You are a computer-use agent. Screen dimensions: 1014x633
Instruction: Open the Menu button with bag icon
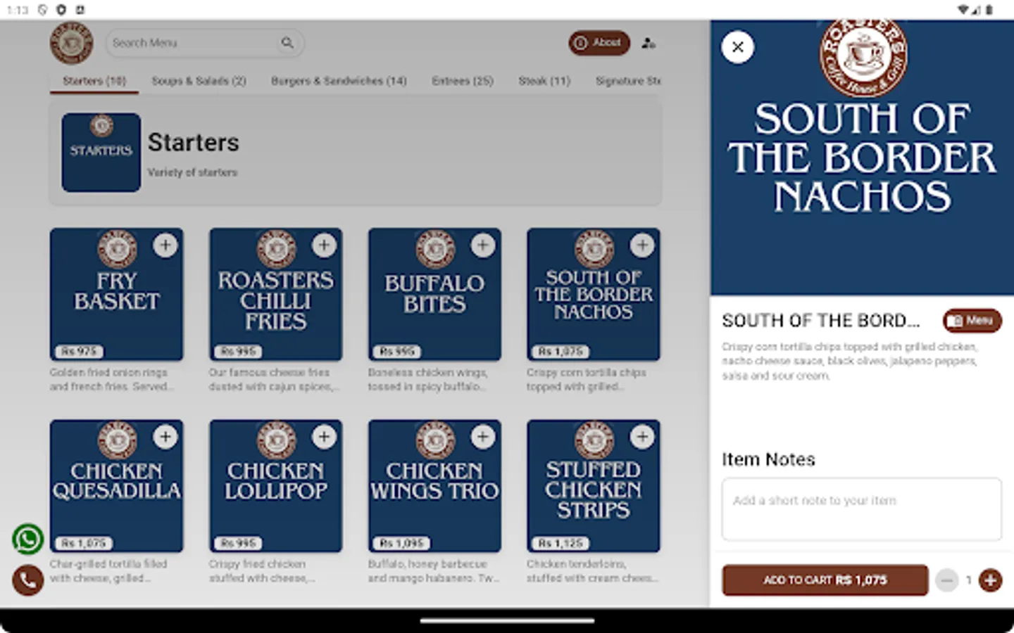coord(972,321)
